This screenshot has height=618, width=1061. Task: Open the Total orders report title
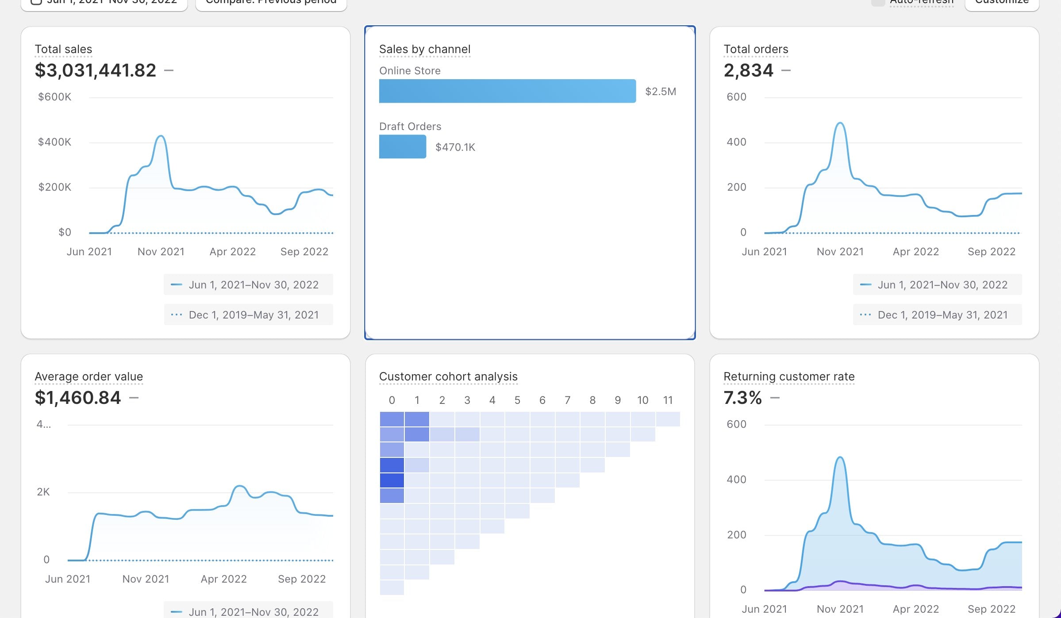756,49
